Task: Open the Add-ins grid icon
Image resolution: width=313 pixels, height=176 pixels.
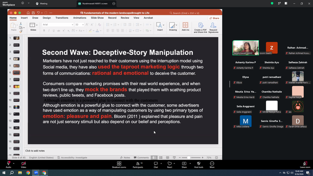Action: tap(185, 25)
